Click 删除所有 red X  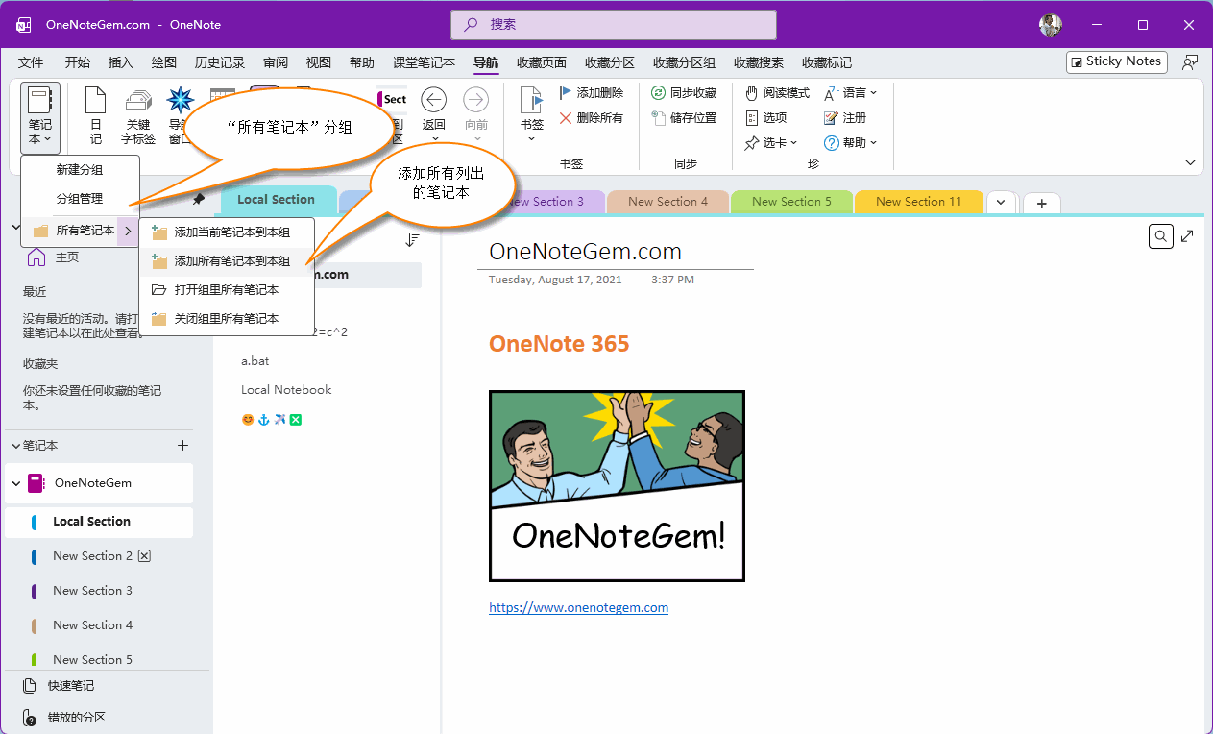pos(591,118)
